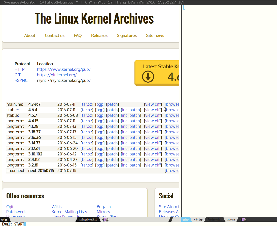The image size is (277, 226).
Task: Open the RSYNC protocol link
Action: click(x=21, y=80)
